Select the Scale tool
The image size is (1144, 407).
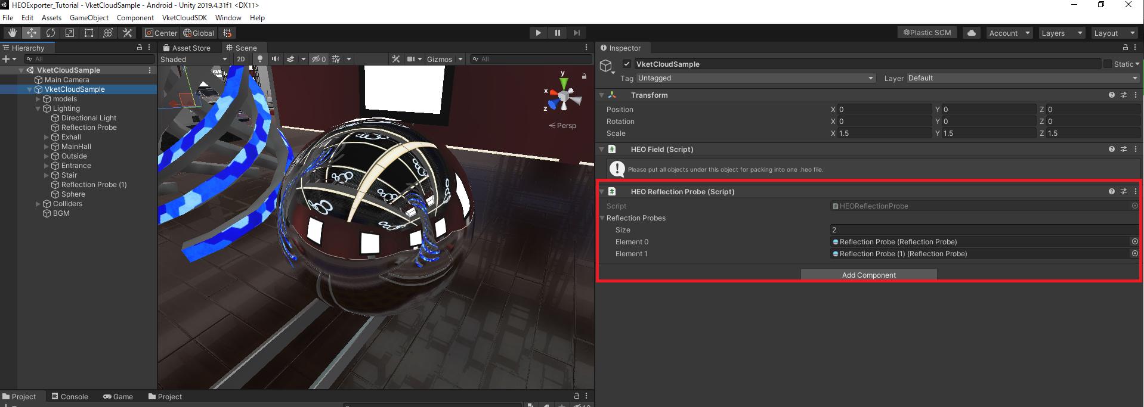70,33
